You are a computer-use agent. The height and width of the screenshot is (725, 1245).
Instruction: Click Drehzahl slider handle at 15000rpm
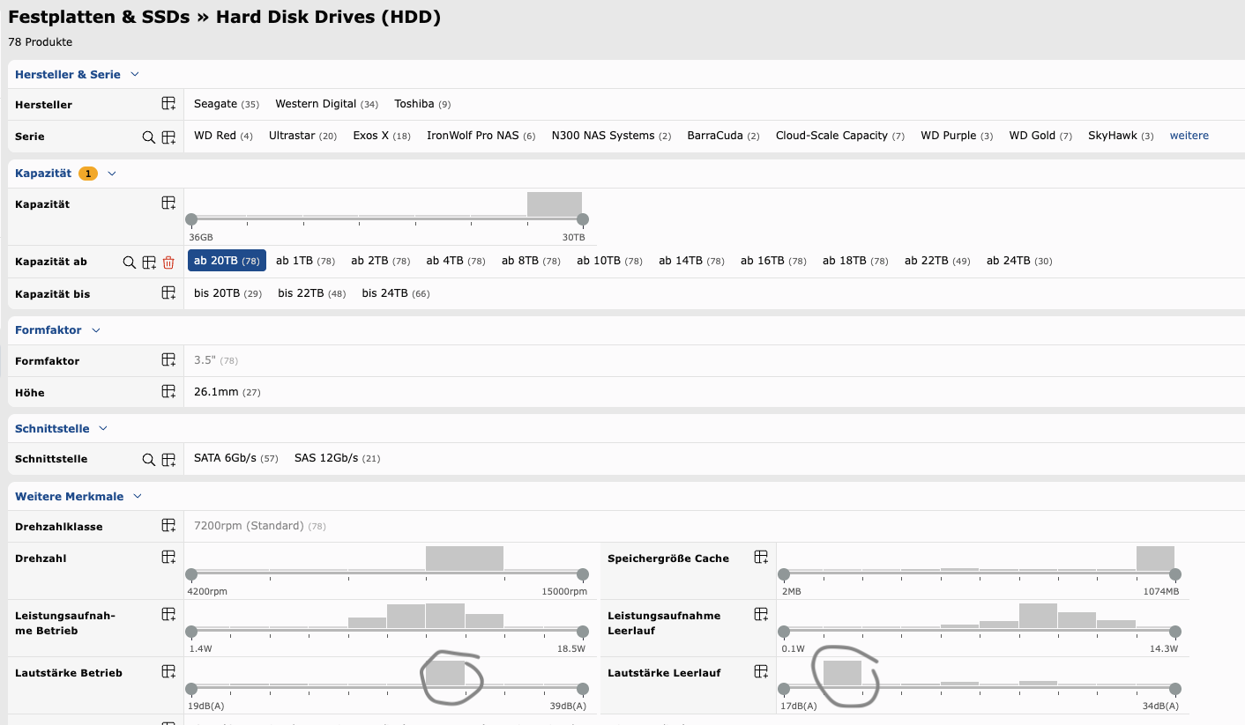point(582,574)
